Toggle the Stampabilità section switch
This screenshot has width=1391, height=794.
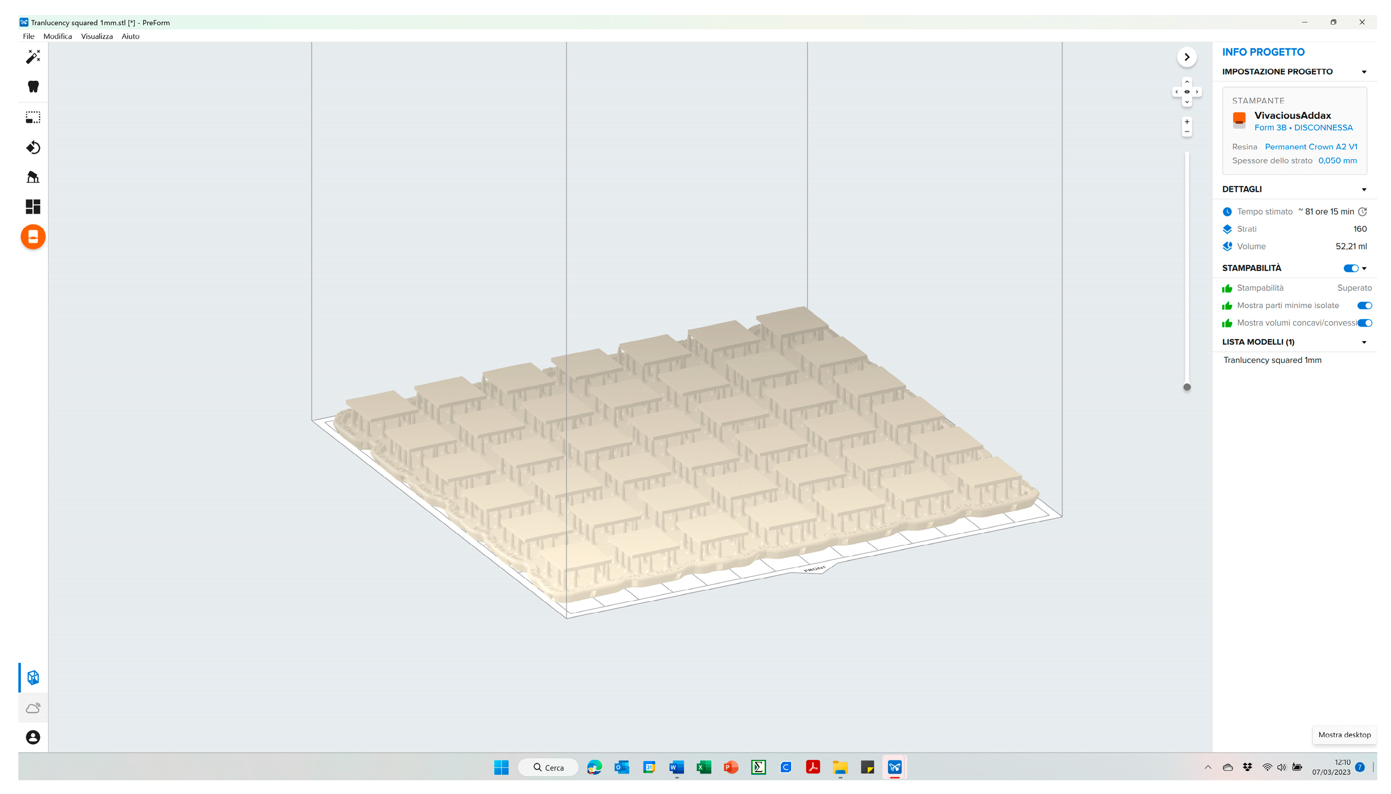1350,268
